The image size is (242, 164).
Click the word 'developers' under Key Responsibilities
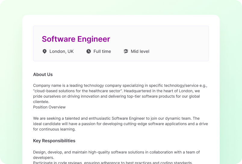click(43, 158)
